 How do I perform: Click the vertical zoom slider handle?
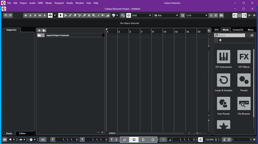(209, 120)
